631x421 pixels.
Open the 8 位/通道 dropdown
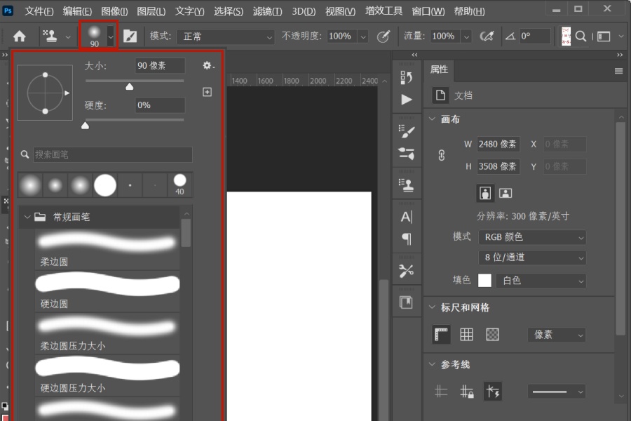532,258
